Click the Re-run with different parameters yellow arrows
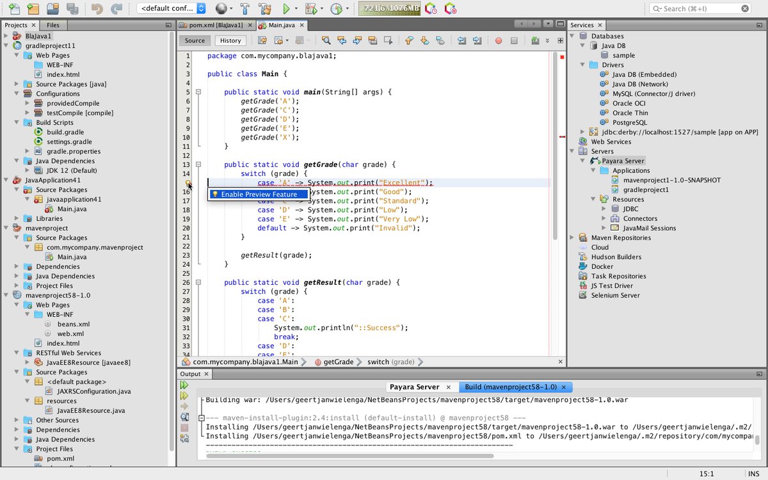The width and height of the screenshot is (768, 480). click(184, 396)
